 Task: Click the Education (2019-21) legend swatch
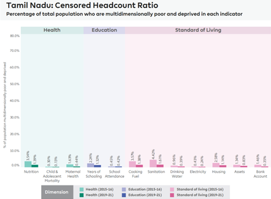tap(124, 195)
